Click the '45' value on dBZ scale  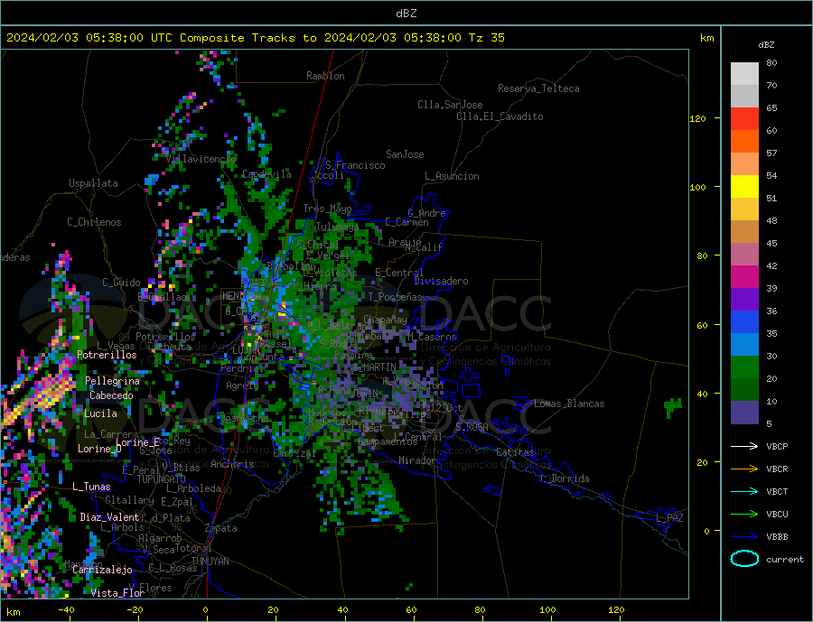(771, 243)
